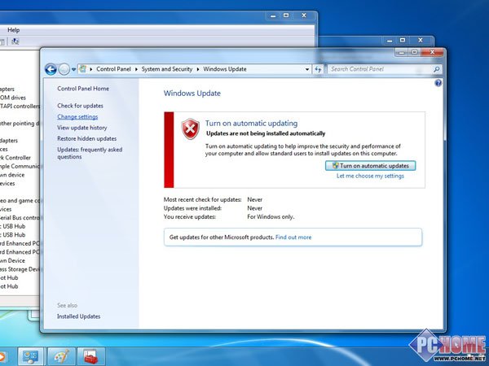Select 'ther pointing d' entry in Device Manager
Viewport: 489px width, 366px height.
(20, 124)
